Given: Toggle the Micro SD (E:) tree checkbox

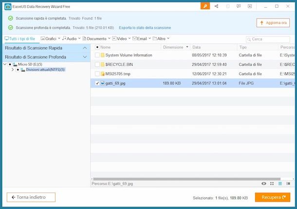Looking at the screenshot, I should (10, 65).
